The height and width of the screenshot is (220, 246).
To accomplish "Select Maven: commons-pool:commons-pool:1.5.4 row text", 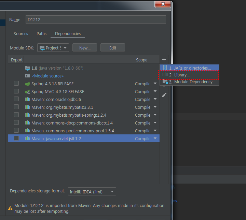I will (73, 131).
